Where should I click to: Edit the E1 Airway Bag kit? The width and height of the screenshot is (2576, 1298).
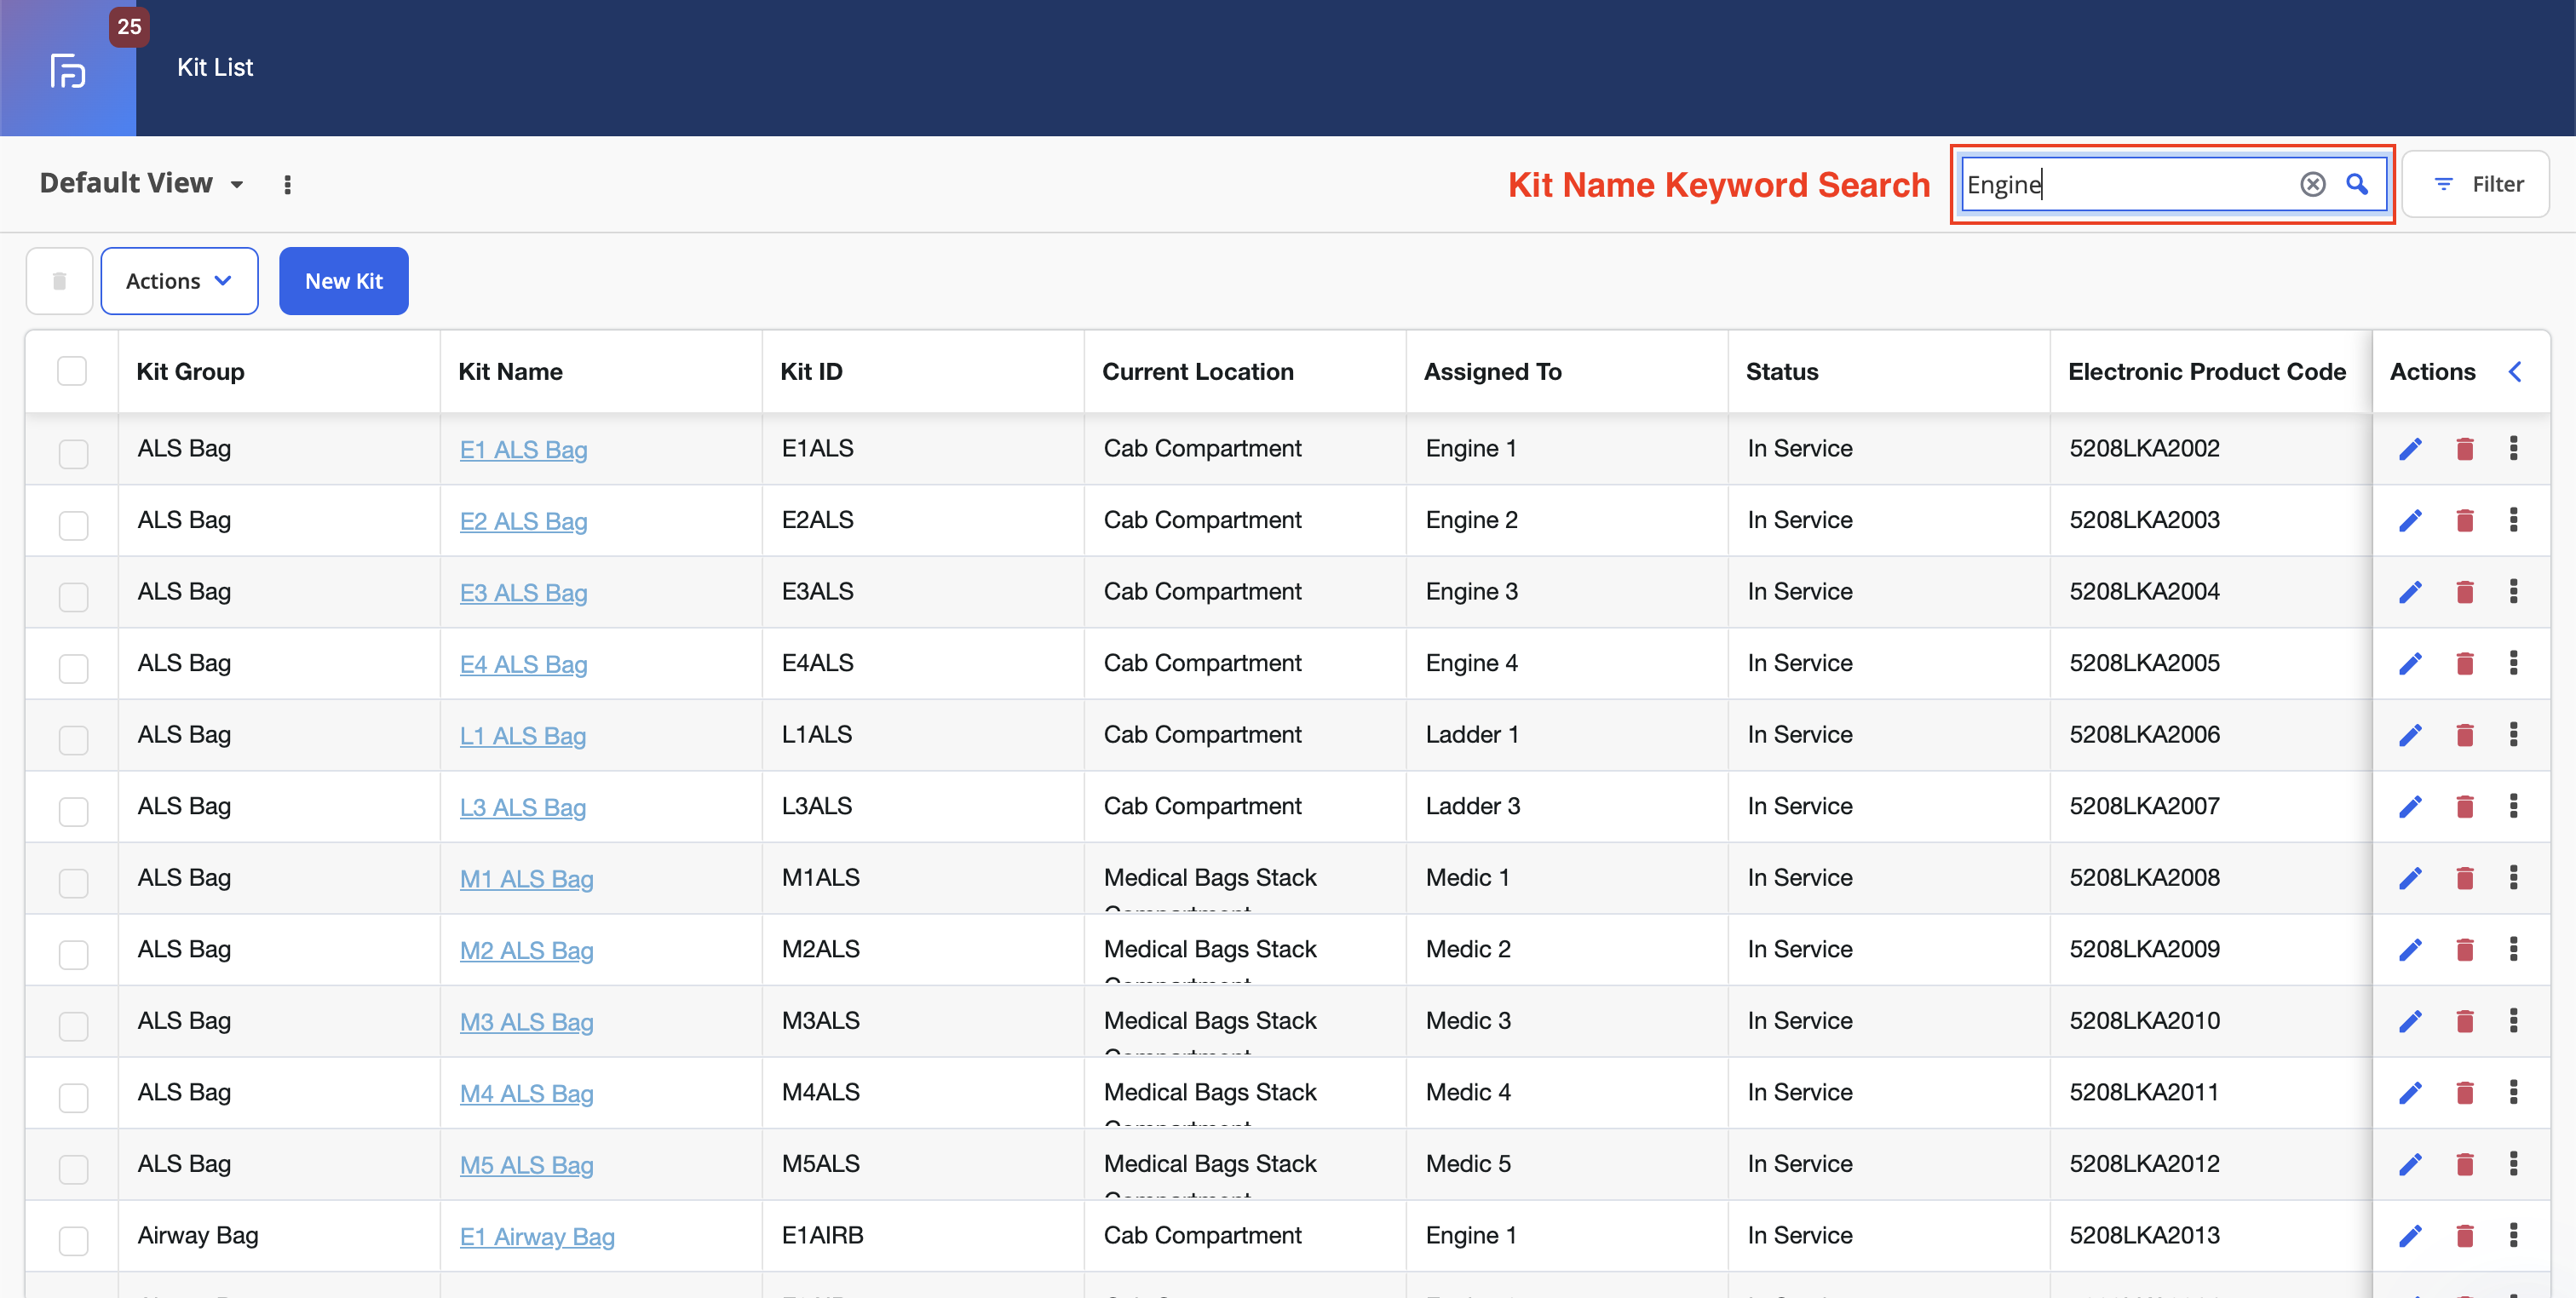pyautogui.click(x=2410, y=1236)
